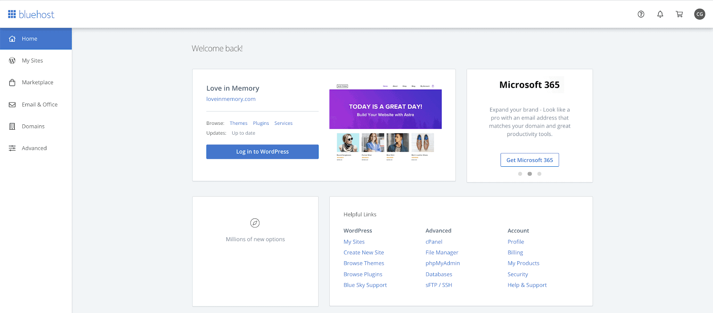Open the CG account avatar
This screenshot has width=713, height=313.
coord(700,14)
